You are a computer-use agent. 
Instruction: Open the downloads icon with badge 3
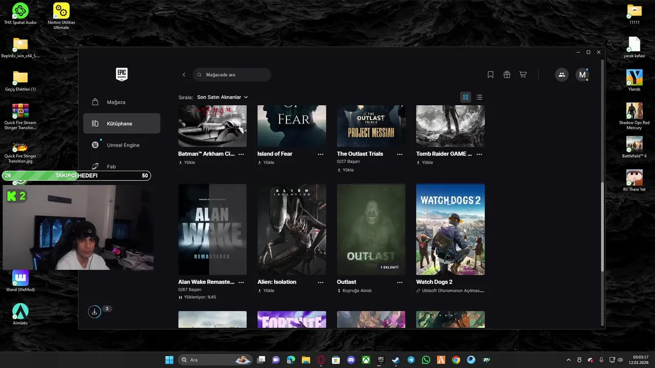coord(94,311)
